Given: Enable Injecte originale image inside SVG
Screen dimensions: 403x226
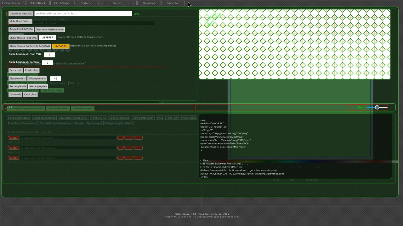Looking at the screenshot, I should pos(26,108).
